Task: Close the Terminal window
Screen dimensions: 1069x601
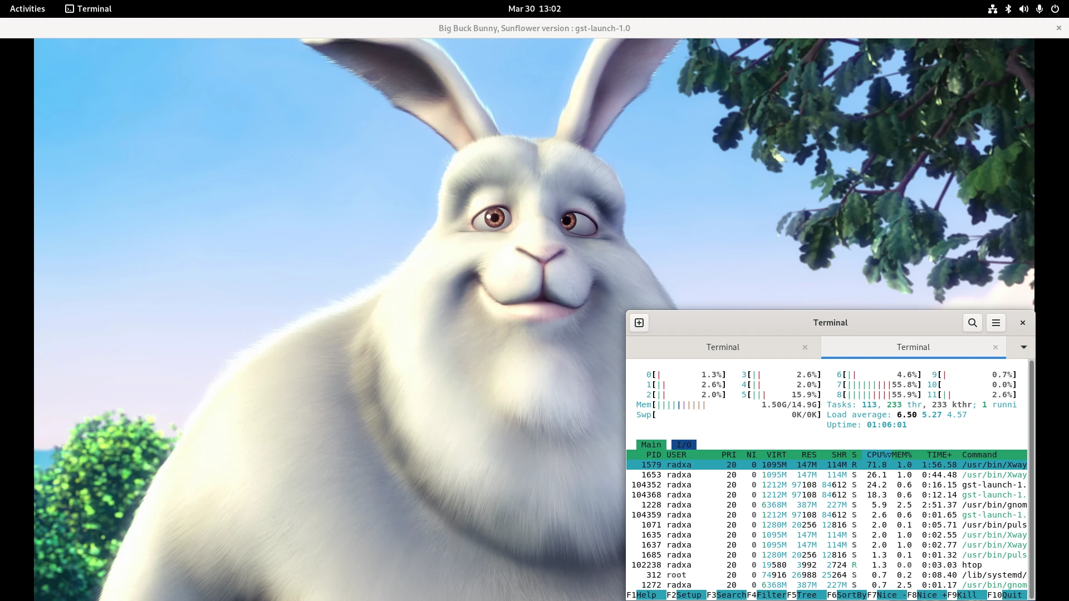Action: [x=1023, y=323]
